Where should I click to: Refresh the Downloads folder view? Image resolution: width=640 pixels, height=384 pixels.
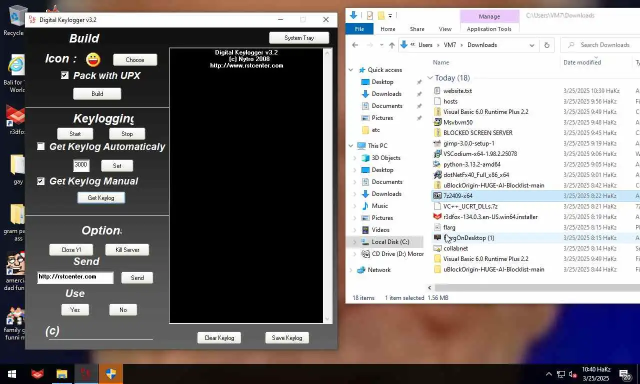[546, 45]
